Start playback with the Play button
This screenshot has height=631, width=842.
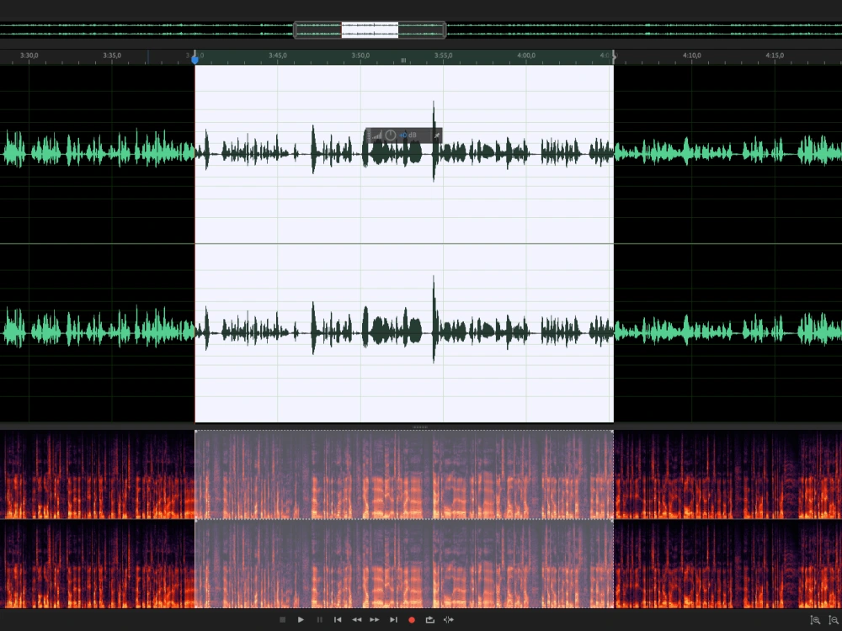pos(301,620)
